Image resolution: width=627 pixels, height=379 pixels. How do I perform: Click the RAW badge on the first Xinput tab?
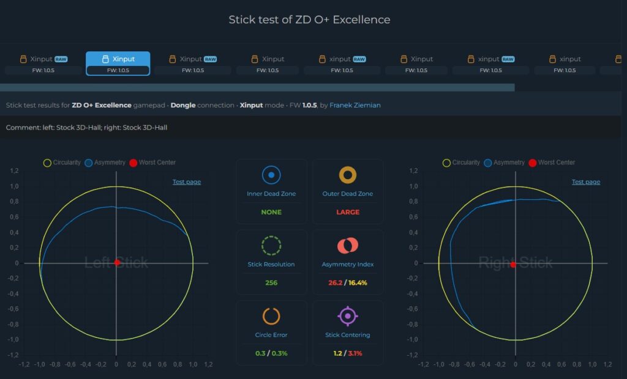click(x=61, y=59)
